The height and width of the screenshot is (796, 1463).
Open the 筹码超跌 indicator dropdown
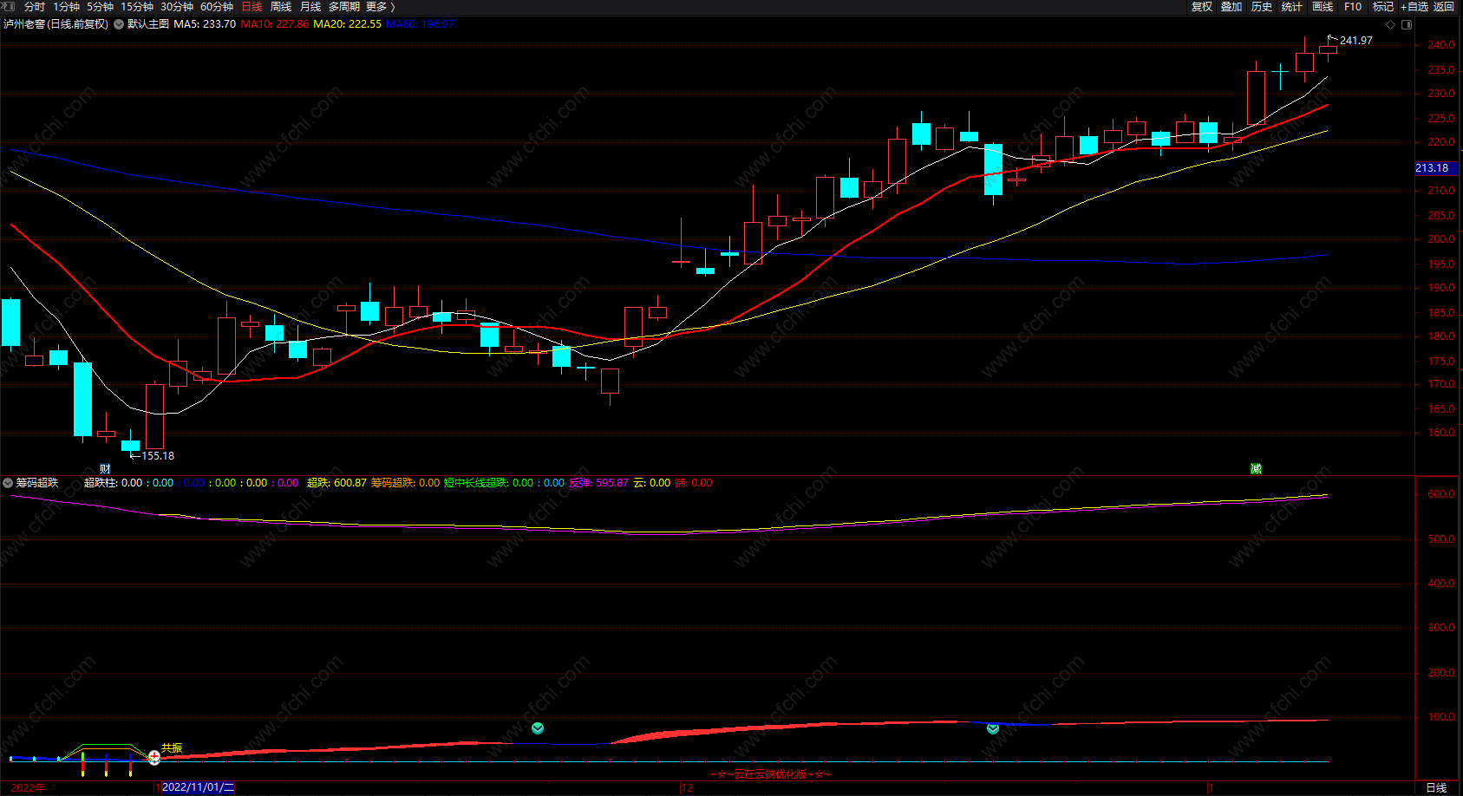(8, 483)
